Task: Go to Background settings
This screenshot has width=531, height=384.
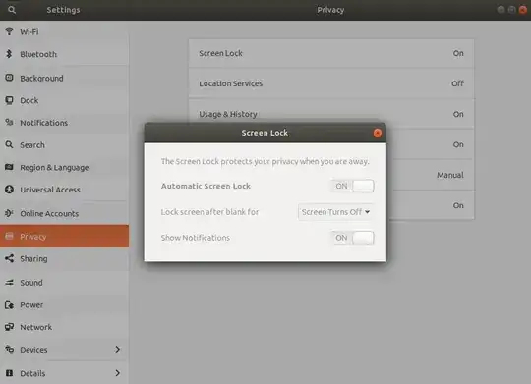Action: (x=64, y=79)
